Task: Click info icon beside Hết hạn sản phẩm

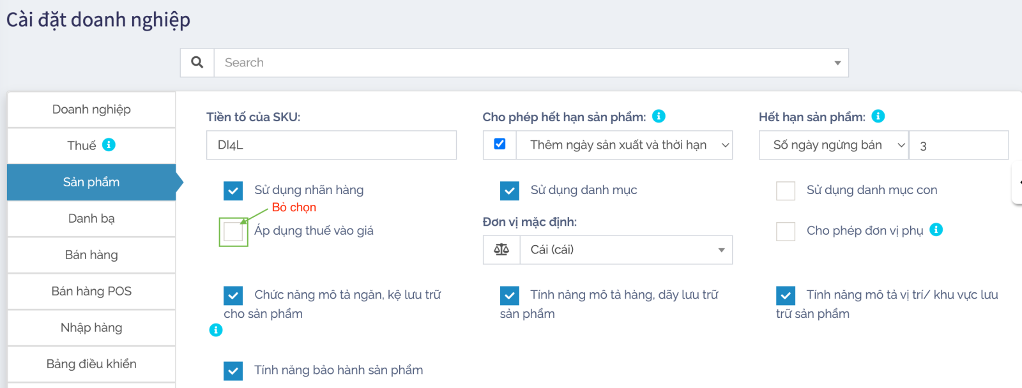Action: click(878, 116)
